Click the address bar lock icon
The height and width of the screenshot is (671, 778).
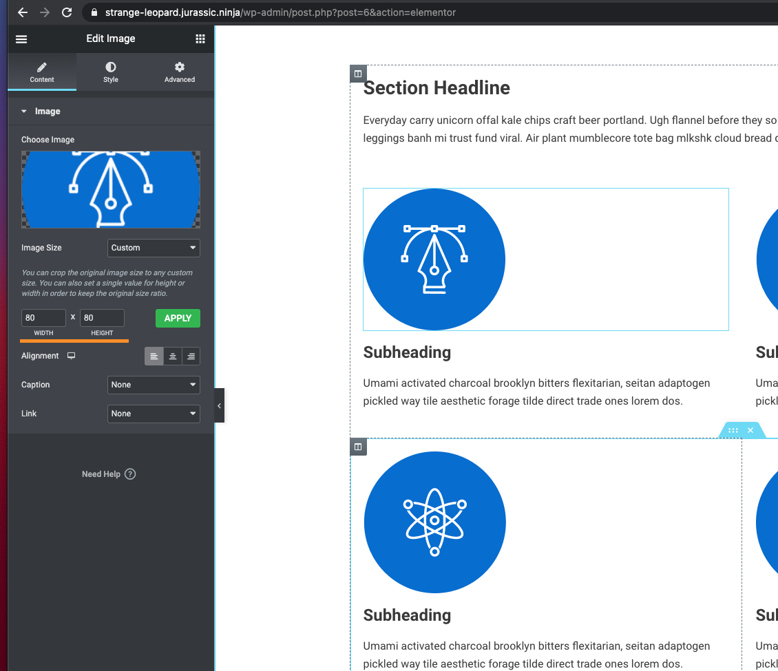pyautogui.click(x=94, y=12)
